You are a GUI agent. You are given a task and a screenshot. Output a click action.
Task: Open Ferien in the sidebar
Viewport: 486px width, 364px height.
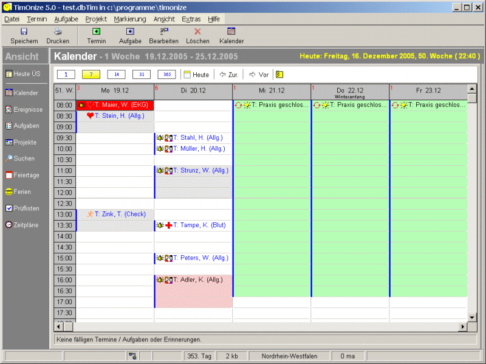pos(18,191)
